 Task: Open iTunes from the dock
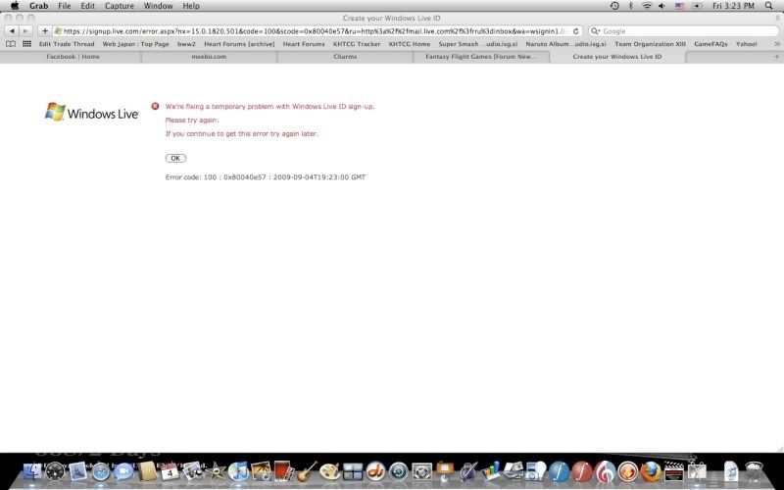[x=238, y=472]
